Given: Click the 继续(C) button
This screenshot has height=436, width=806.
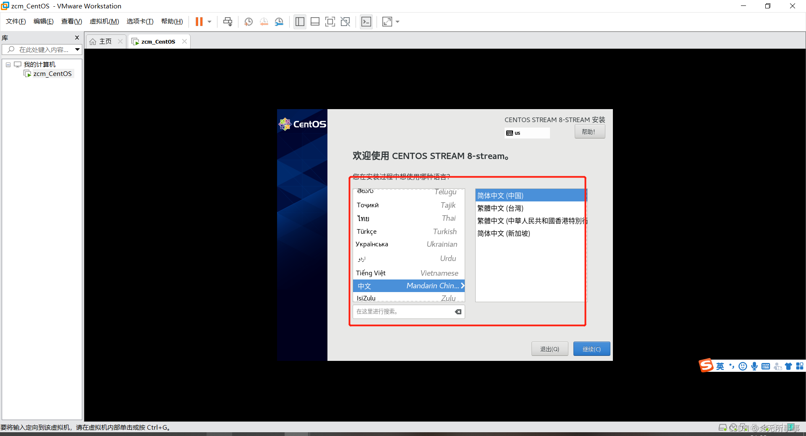Looking at the screenshot, I should [x=591, y=349].
